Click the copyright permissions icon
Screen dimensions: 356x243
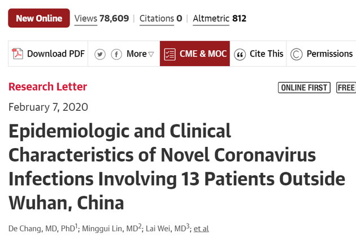click(296, 54)
